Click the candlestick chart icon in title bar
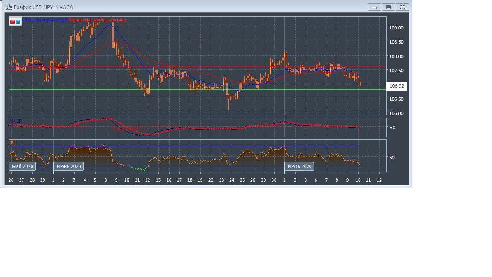 click(x=8, y=7)
